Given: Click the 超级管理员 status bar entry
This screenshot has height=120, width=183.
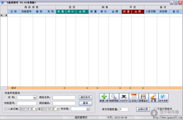Looking at the screenshot, I should coord(81,118).
